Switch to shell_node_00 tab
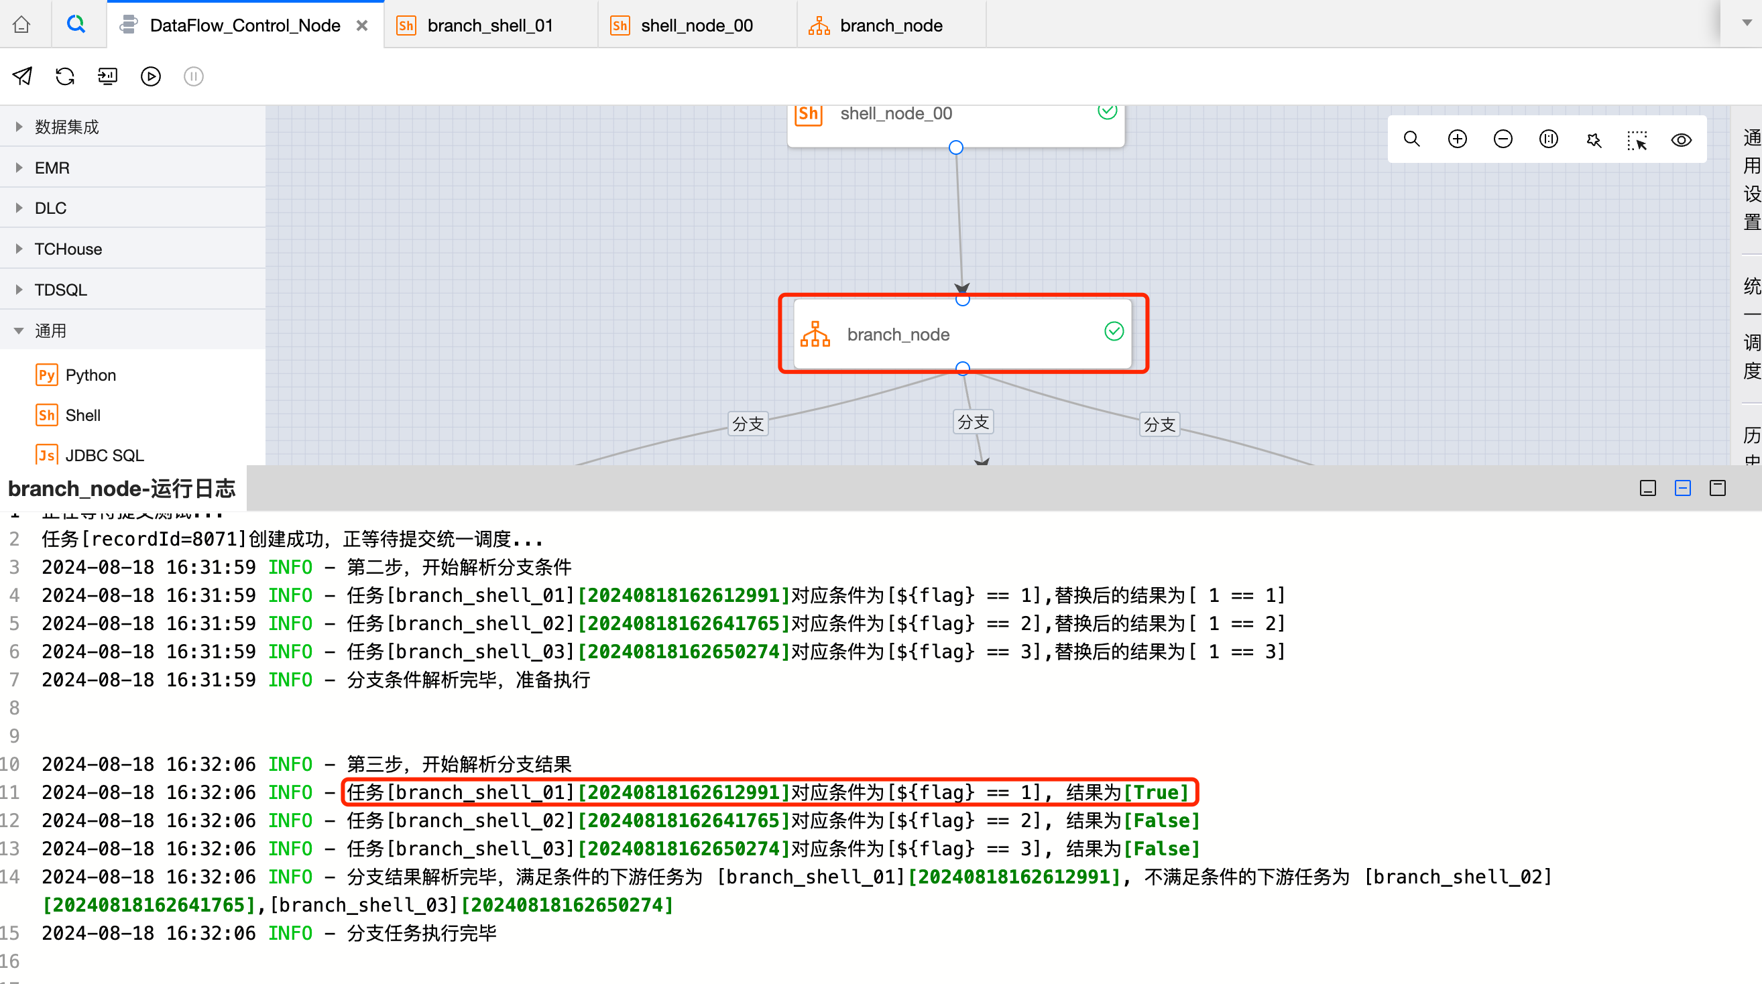The height and width of the screenshot is (984, 1762). coord(696,25)
